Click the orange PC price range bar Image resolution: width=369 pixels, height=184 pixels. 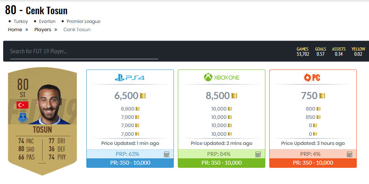pyautogui.click(x=313, y=163)
